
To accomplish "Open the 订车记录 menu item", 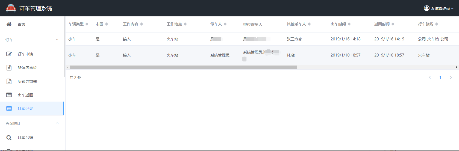I will coord(25,109).
